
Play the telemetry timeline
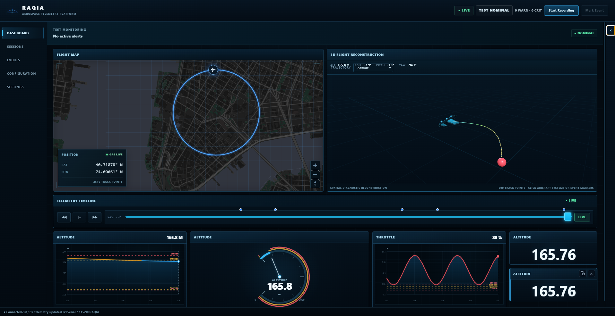click(79, 217)
